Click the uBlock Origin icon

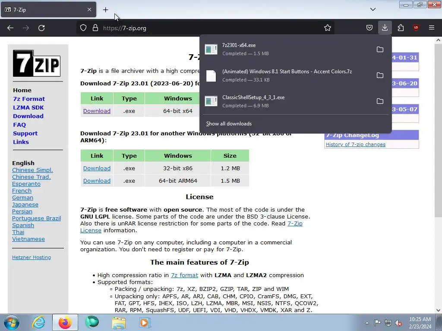coord(416,28)
